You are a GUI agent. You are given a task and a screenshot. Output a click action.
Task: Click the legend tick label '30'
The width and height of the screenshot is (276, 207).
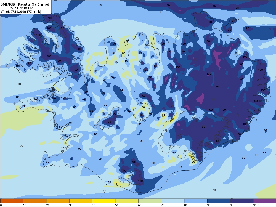point(71,205)
